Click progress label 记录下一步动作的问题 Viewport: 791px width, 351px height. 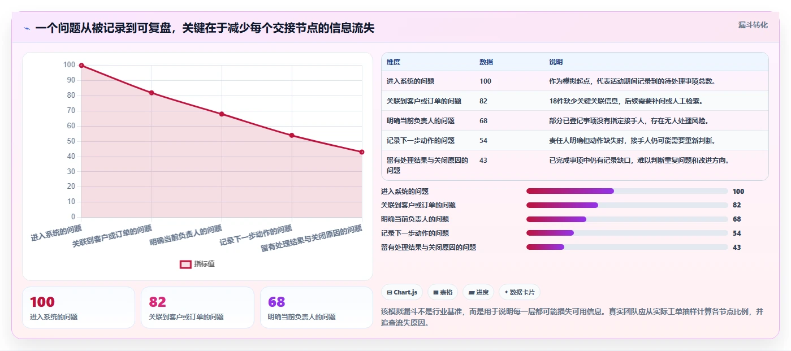(x=415, y=233)
